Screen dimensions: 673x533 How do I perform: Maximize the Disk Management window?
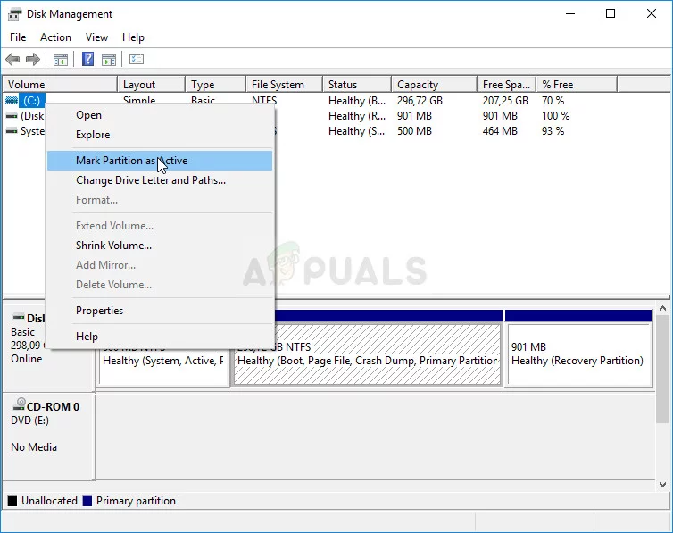611,13
